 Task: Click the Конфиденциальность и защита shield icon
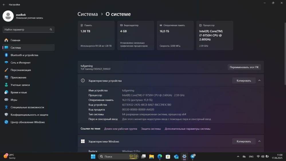tap(6, 115)
